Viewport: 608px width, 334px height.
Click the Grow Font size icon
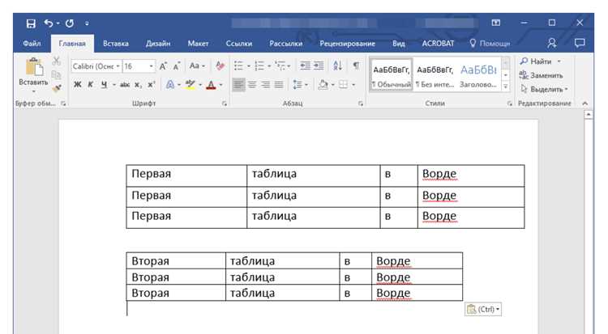coord(163,66)
